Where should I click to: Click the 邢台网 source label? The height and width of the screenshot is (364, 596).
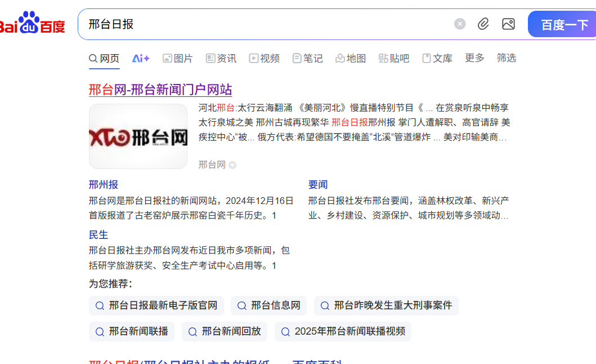click(x=212, y=165)
